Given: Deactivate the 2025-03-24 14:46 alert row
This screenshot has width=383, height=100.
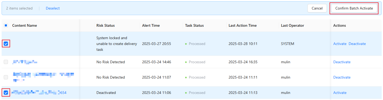Looking at the screenshot, I should point(342,62).
